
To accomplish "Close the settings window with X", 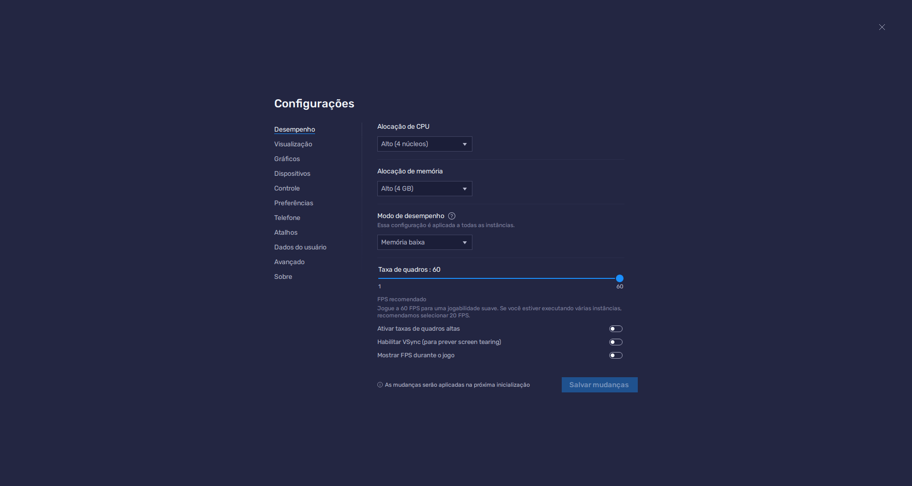I will click(882, 27).
